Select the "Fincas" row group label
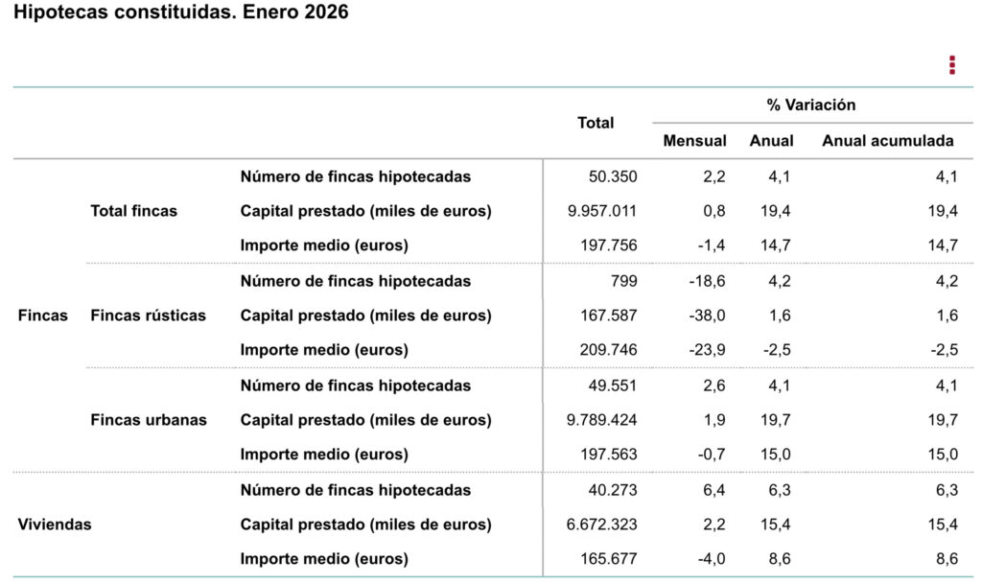The width and height of the screenshot is (982, 584). click(43, 315)
